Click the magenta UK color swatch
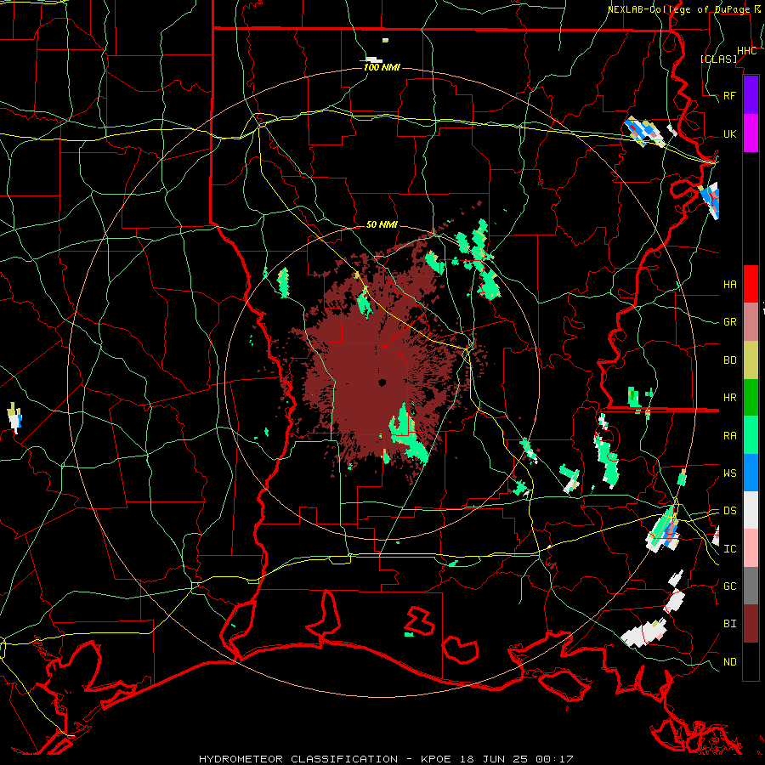The width and height of the screenshot is (765, 765). (x=751, y=133)
